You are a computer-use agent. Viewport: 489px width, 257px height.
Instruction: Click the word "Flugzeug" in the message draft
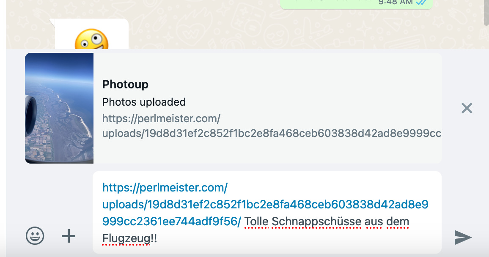coord(126,238)
